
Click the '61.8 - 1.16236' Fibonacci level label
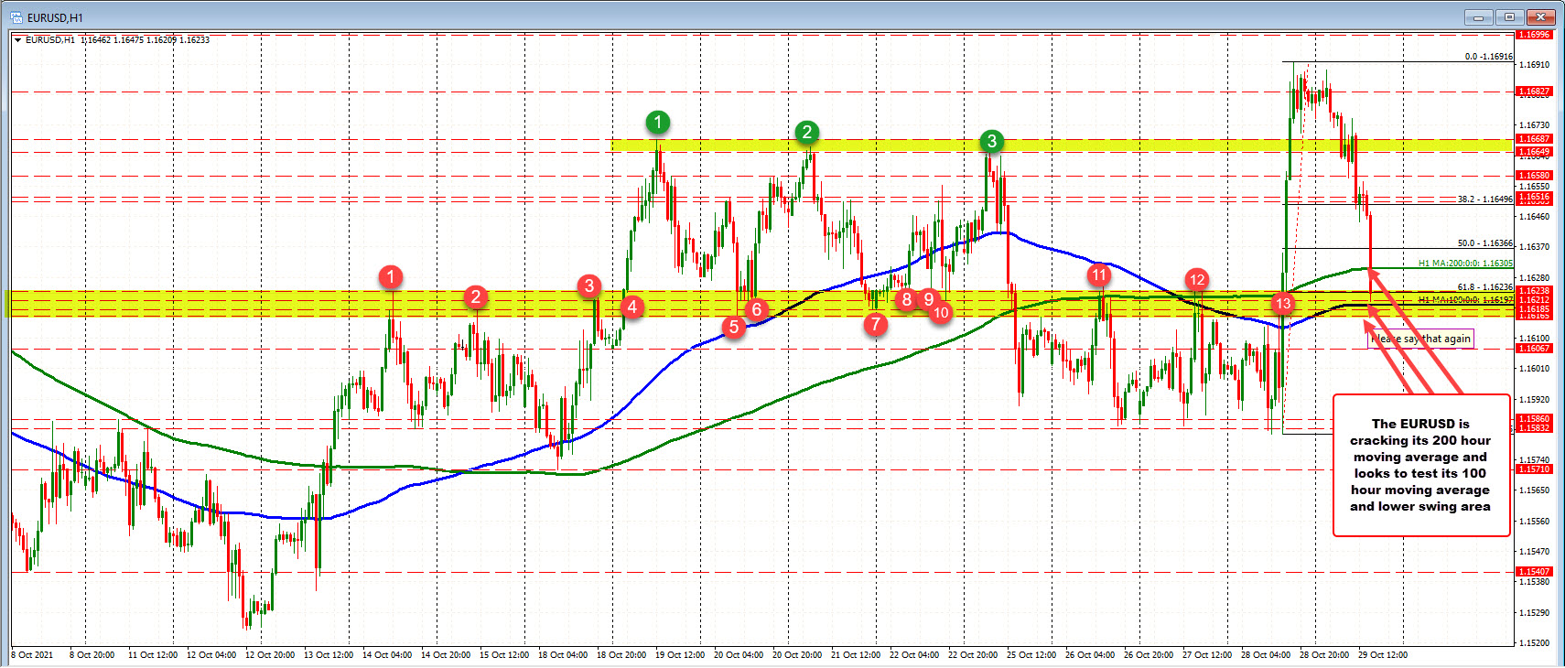coord(1484,287)
